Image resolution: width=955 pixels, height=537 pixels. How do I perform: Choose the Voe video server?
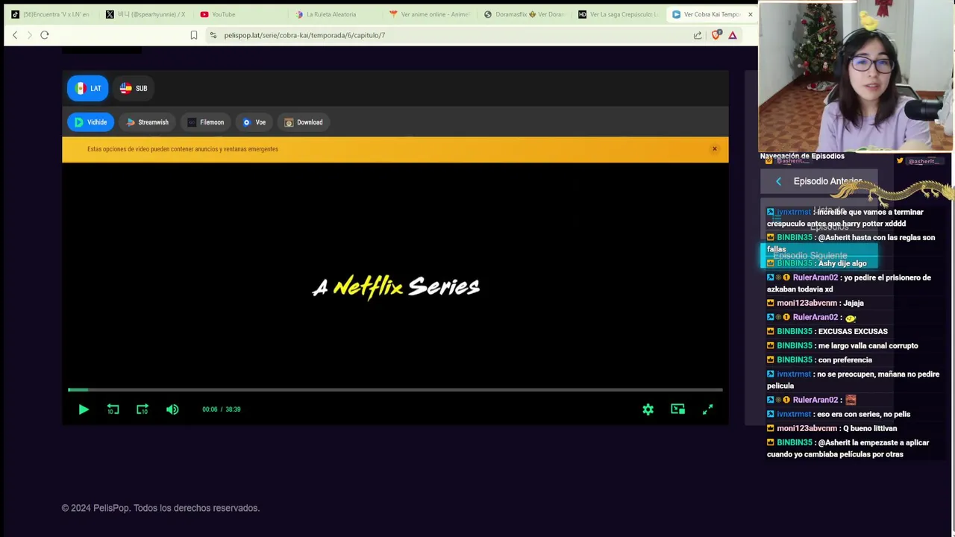pyautogui.click(x=254, y=122)
